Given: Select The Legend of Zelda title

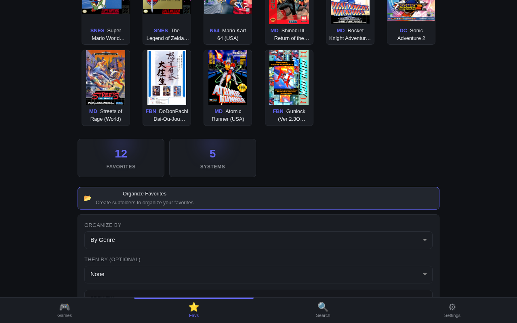Looking at the screenshot, I should (x=168, y=34).
